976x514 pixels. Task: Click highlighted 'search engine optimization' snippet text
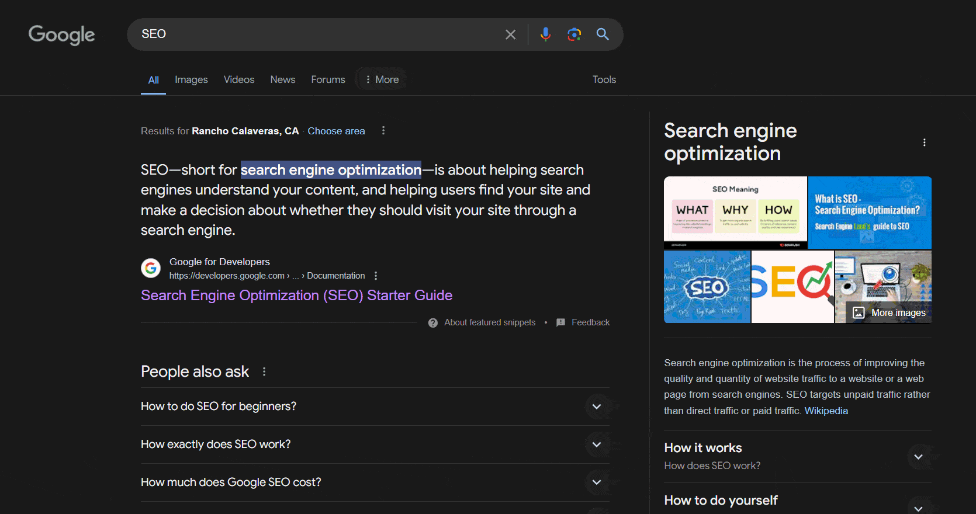pyautogui.click(x=331, y=170)
